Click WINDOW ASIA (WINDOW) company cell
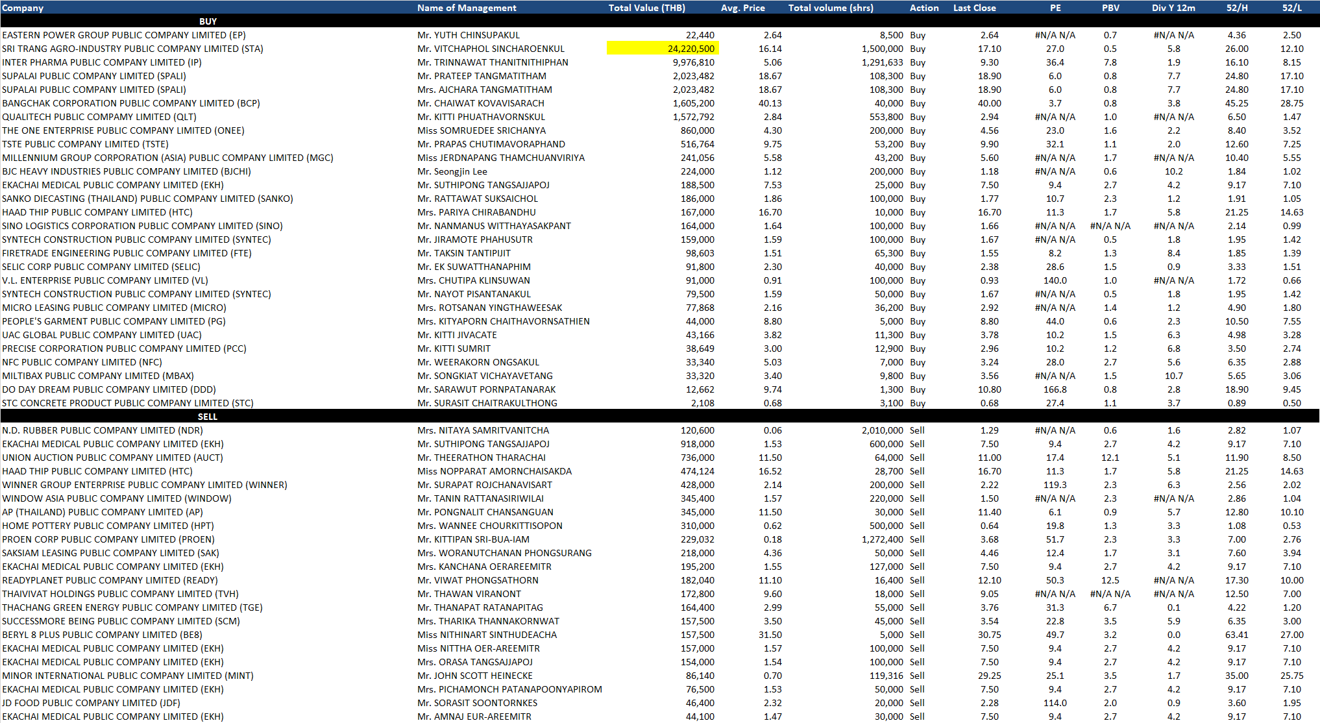Viewport: 1320px width, 723px height. 116,498
